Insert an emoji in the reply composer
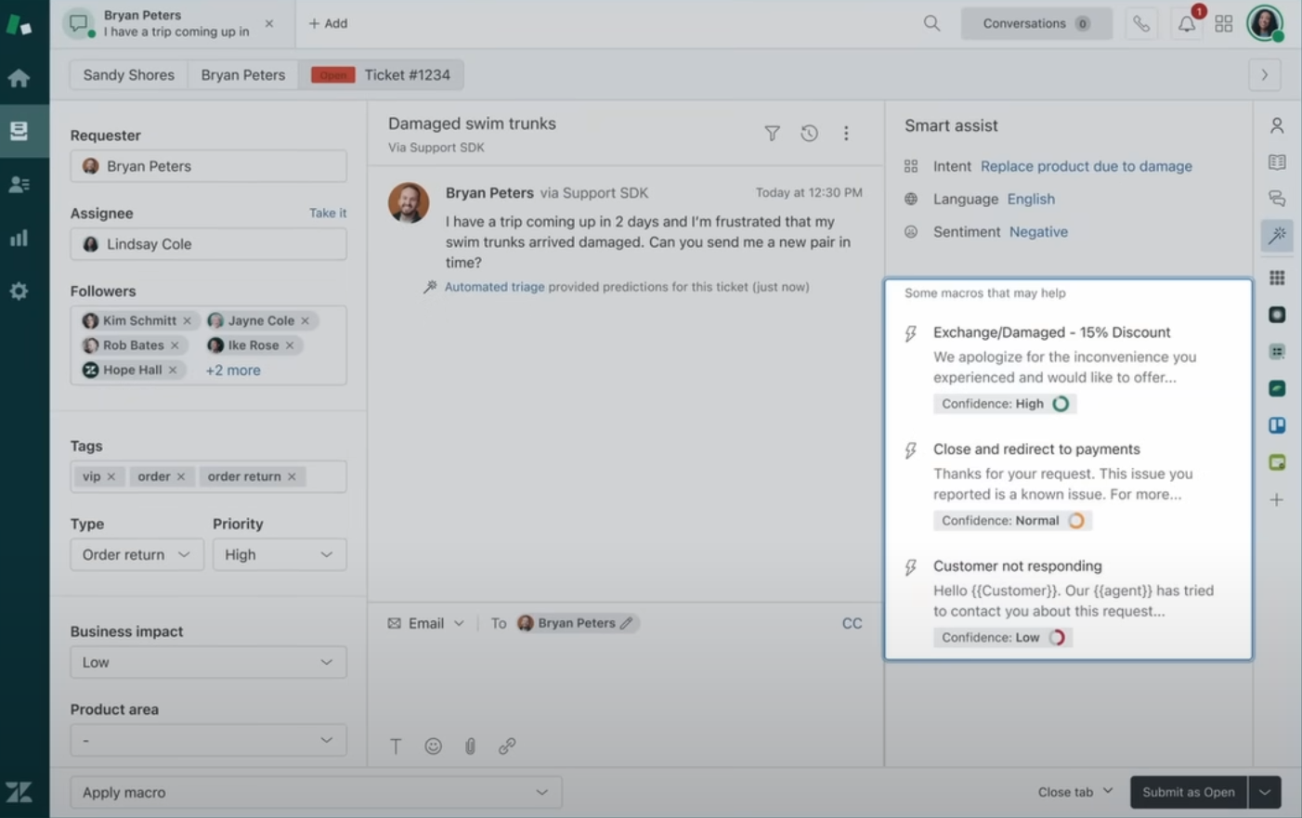The width and height of the screenshot is (1302, 818). pos(433,746)
